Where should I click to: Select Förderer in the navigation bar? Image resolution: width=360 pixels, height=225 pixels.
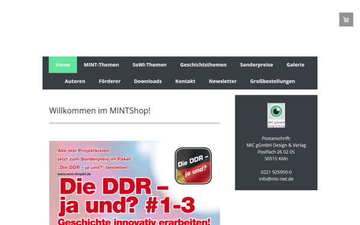[x=110, y=81]
